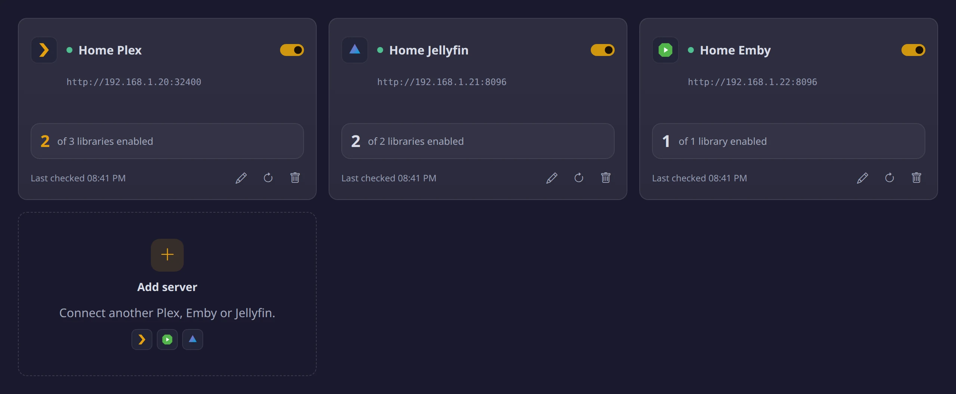Image resolution: width=956 pixels, height=394 pixels.
Task: Edit the Home Jellyfin server
Action: pos(552,178)
